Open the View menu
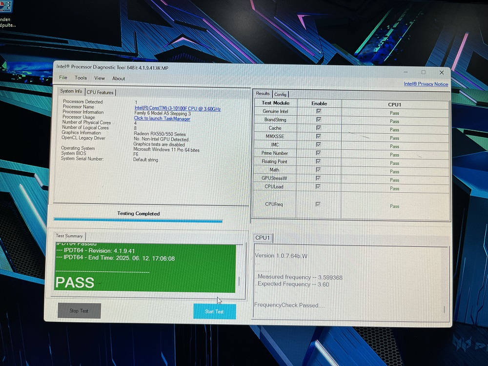This screenshot has width=488, height=366. [100, 78]
